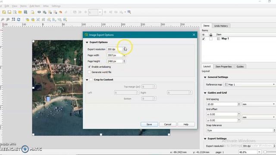The height and width of the screenshot is (155, 276).
Task: Collapse the Guides and Grid section
Action: (205, 93)
